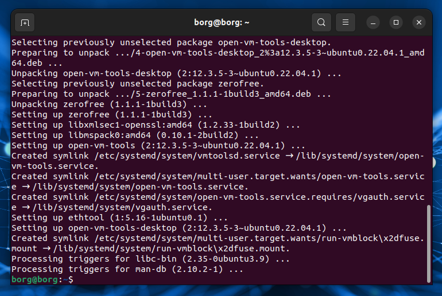
Task: Click the scrollbar track above the thumb
Action: pyautogui.click(x=429, y=115)
